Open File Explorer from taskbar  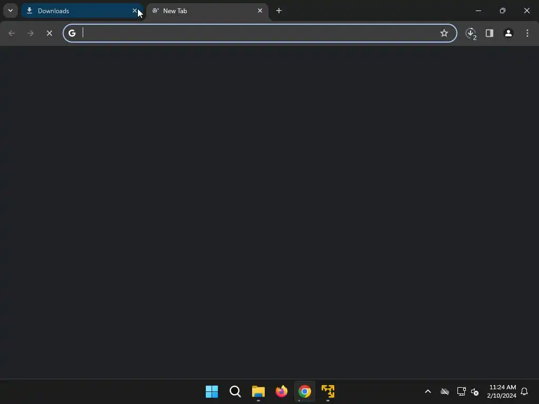[x=258, y=391]
